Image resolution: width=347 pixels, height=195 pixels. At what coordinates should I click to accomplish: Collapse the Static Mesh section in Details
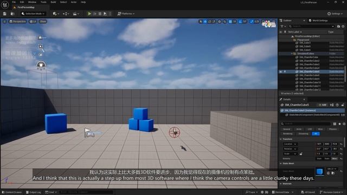(x=281, y=164)
